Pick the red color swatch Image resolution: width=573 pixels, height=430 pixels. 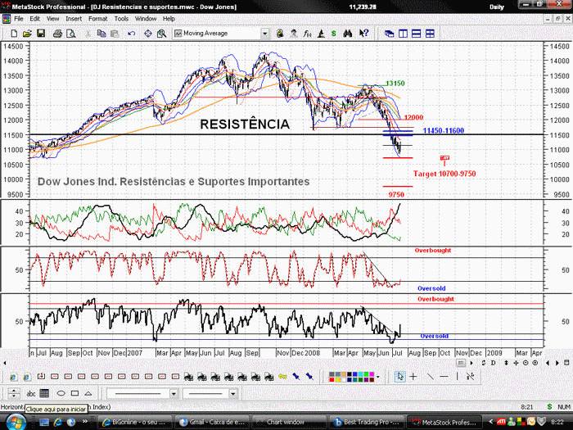click(332, 380)
